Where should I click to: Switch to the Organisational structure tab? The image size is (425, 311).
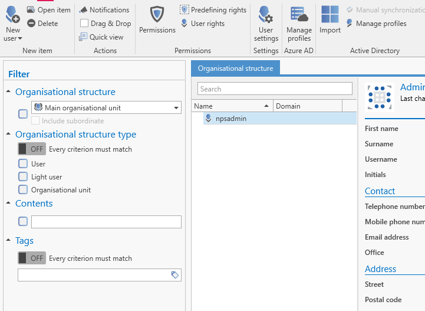235,68
